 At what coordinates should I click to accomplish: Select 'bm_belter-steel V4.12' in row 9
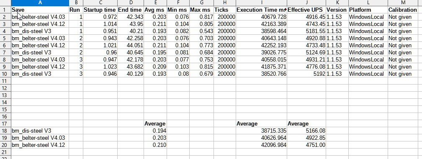[40, 67]
